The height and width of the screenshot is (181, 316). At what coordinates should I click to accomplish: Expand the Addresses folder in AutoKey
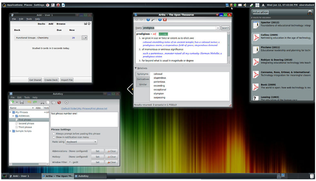[13, 116]
